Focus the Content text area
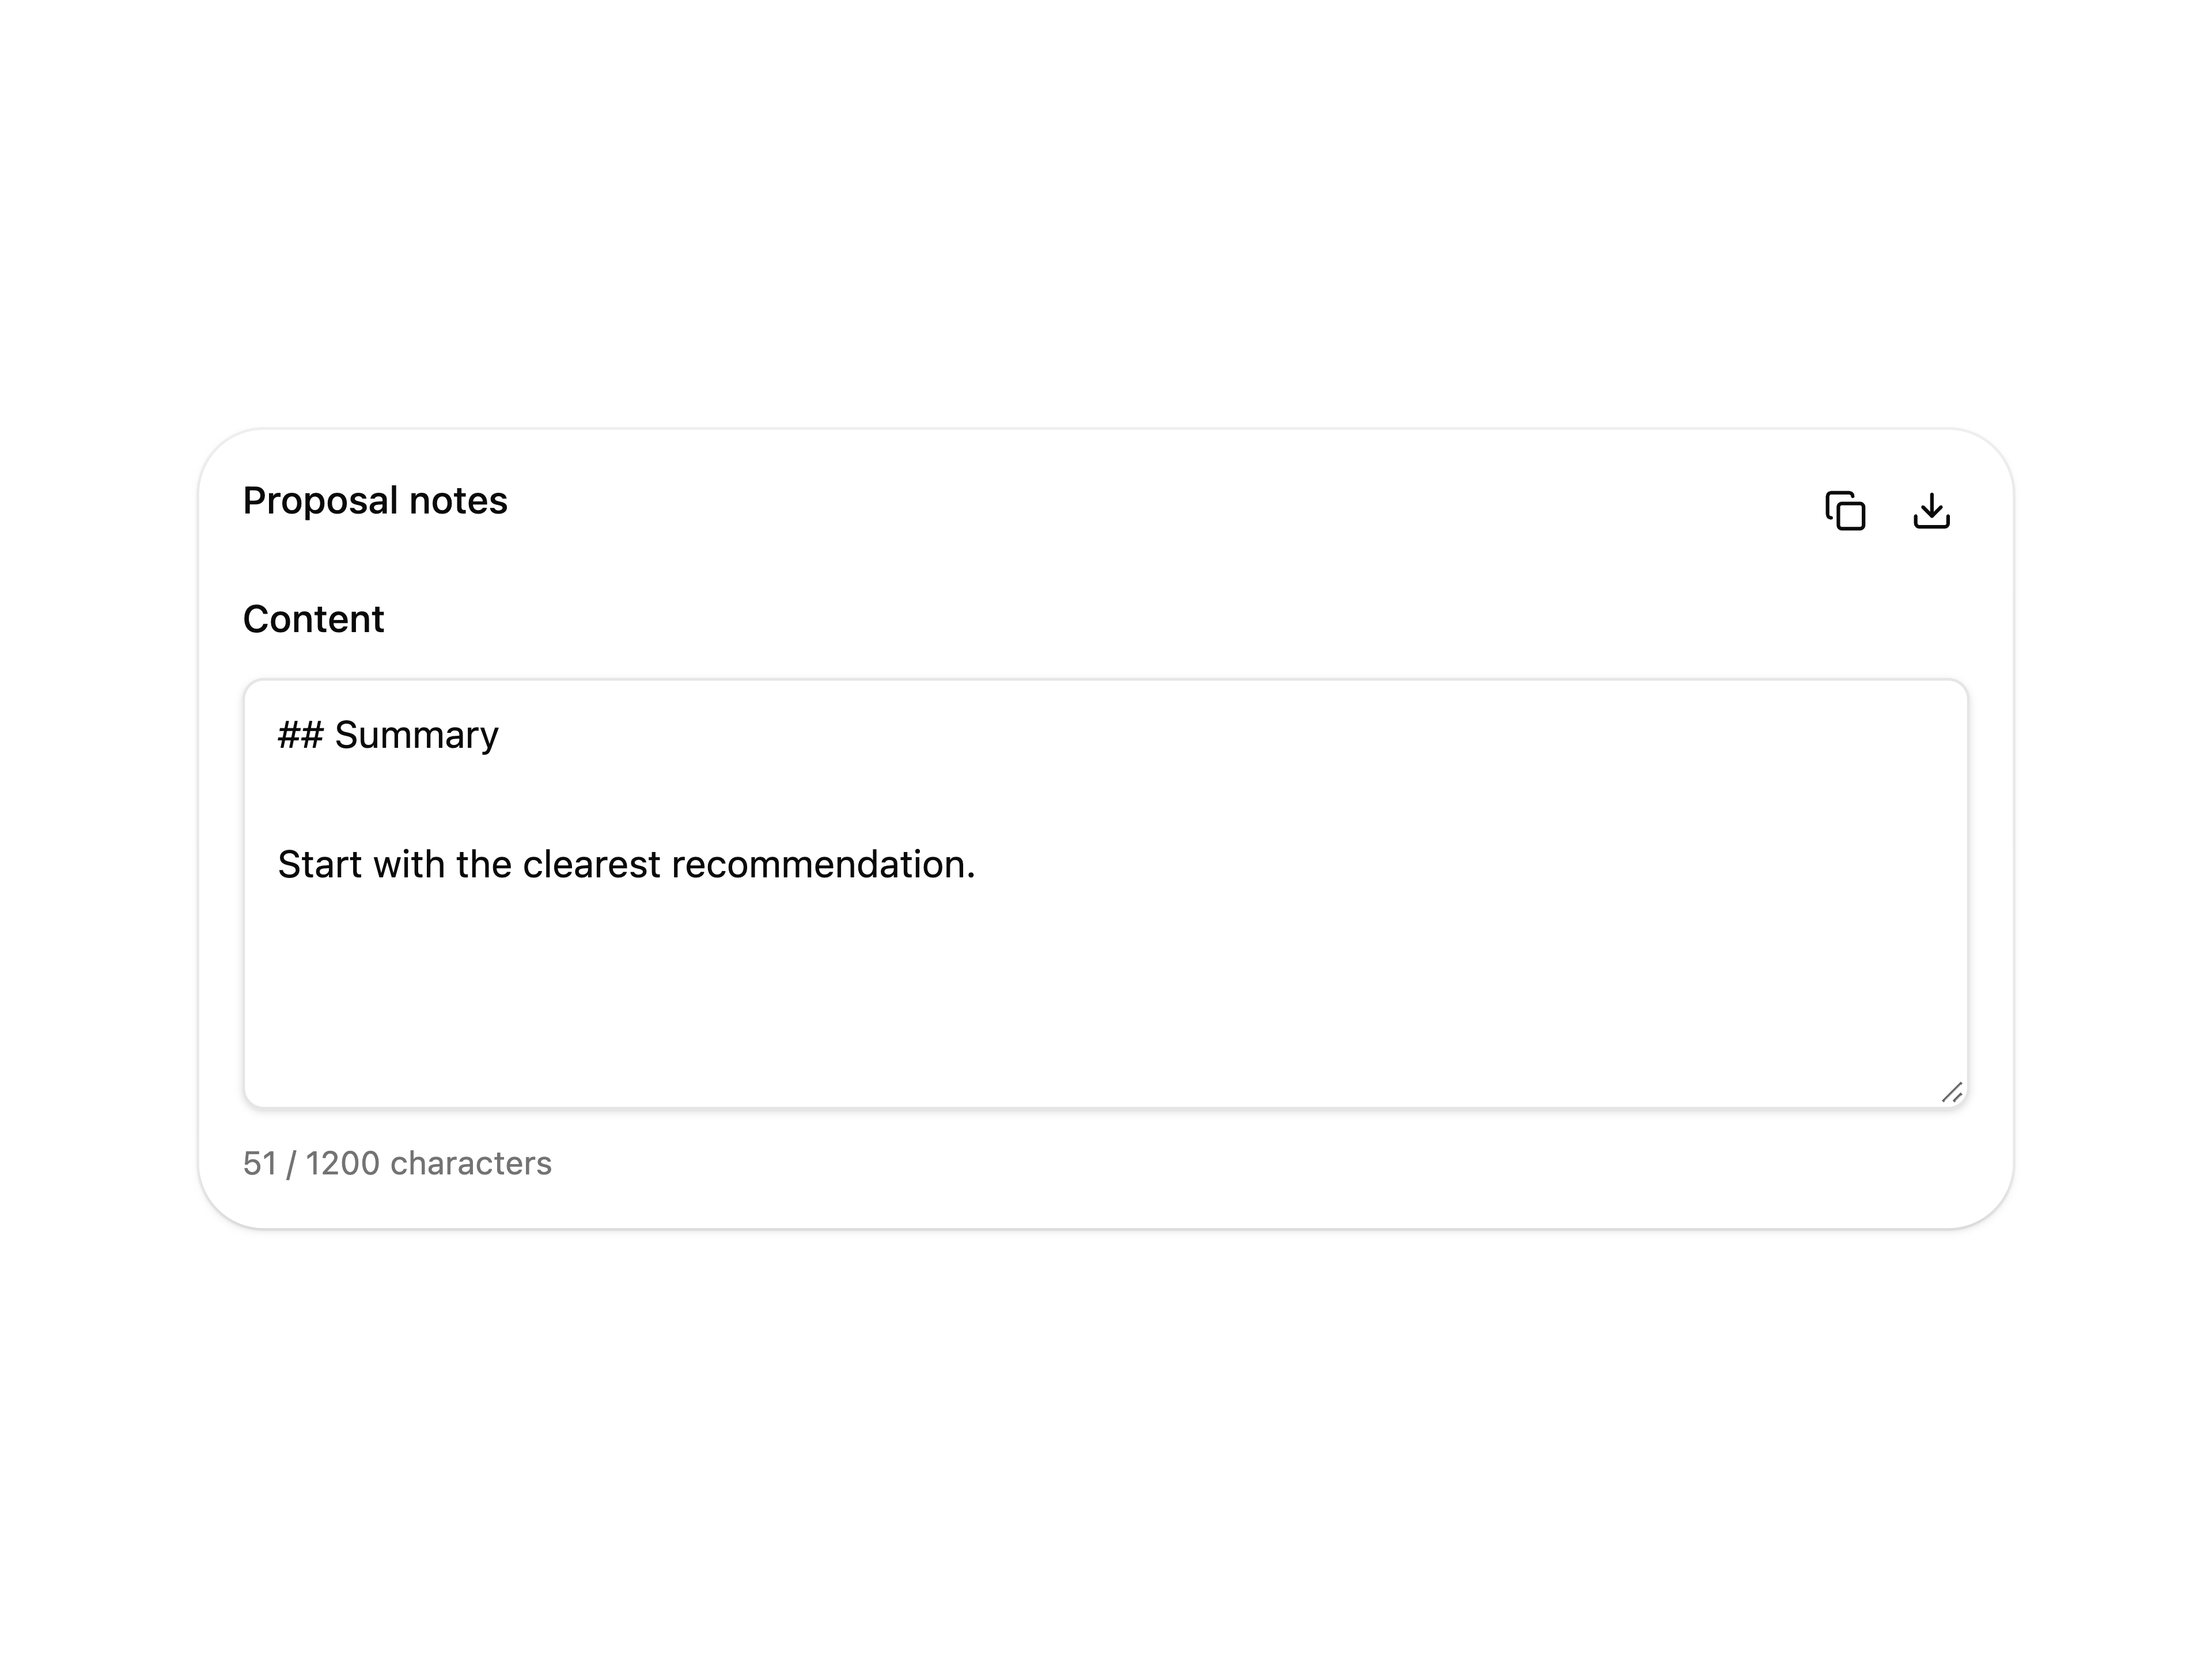The image size is (2212, 1658). [1105, 893]
